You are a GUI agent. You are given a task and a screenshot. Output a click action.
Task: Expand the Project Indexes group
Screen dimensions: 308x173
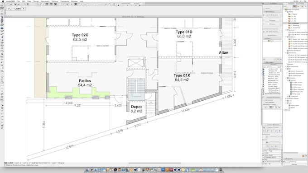pos(286,98)
